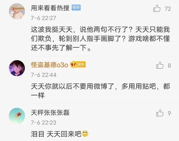Click the 7-6 22:44 timestamp
Screen dimensions: 179x141
[44, 75]
